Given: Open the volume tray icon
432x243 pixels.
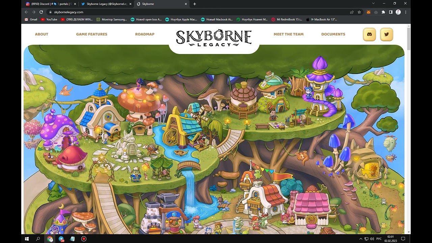Looking at the screenshot, I should pos(372,239).
